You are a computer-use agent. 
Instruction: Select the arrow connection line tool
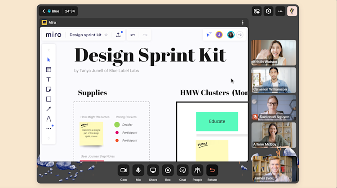pyautogui.click(x=49, y=109)
